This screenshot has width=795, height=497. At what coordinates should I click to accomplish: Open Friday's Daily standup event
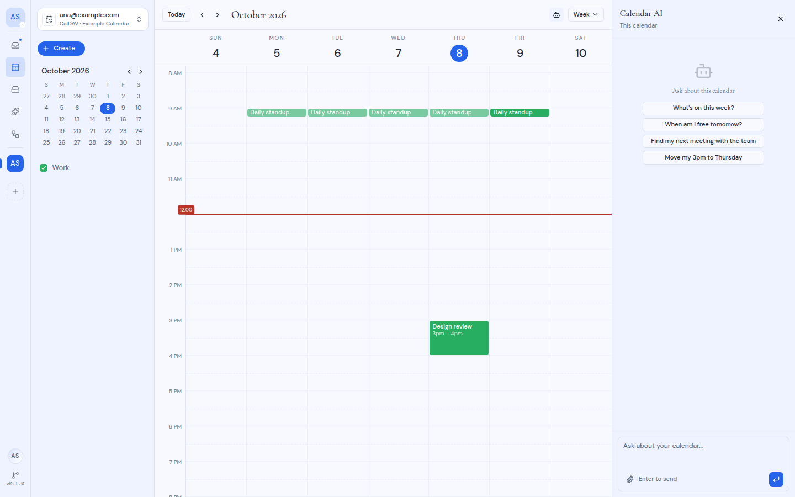(x=520, y=113)
